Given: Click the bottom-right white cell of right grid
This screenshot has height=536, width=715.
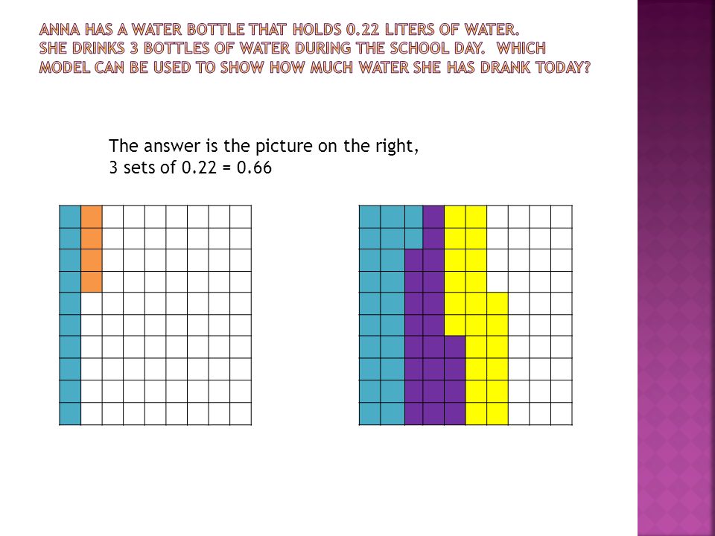Looking at the screenshot, I should [562, 414].
